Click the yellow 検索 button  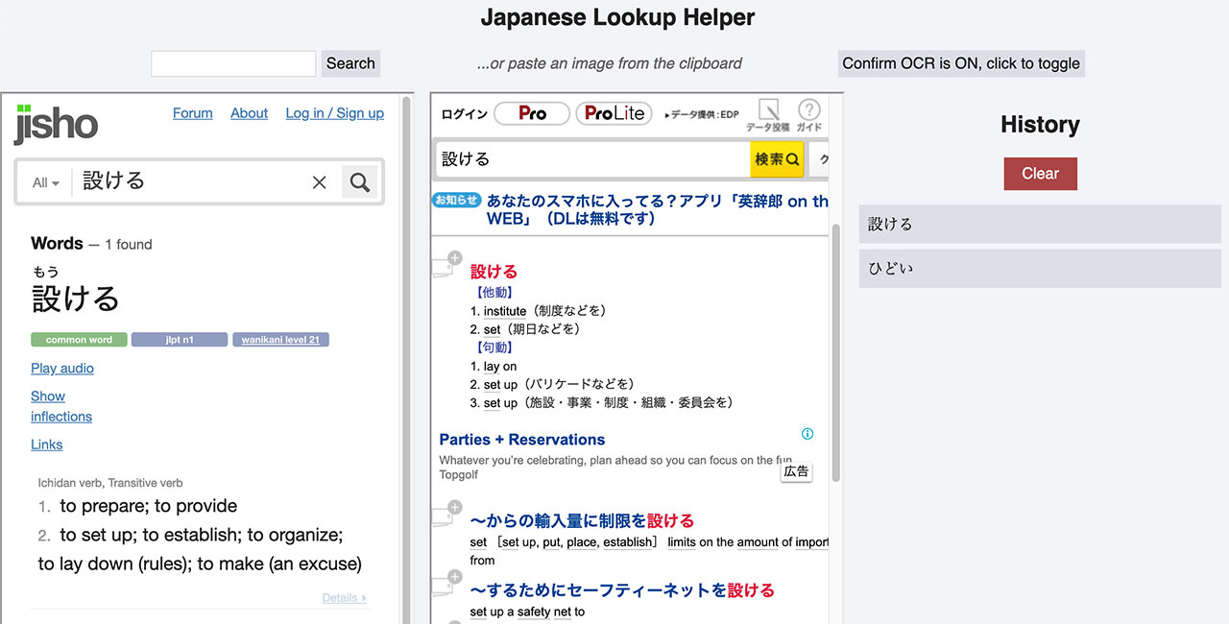coord(777,159)
